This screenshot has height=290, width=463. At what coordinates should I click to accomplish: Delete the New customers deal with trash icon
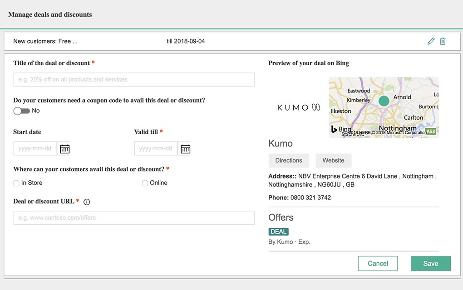[443, 41]
